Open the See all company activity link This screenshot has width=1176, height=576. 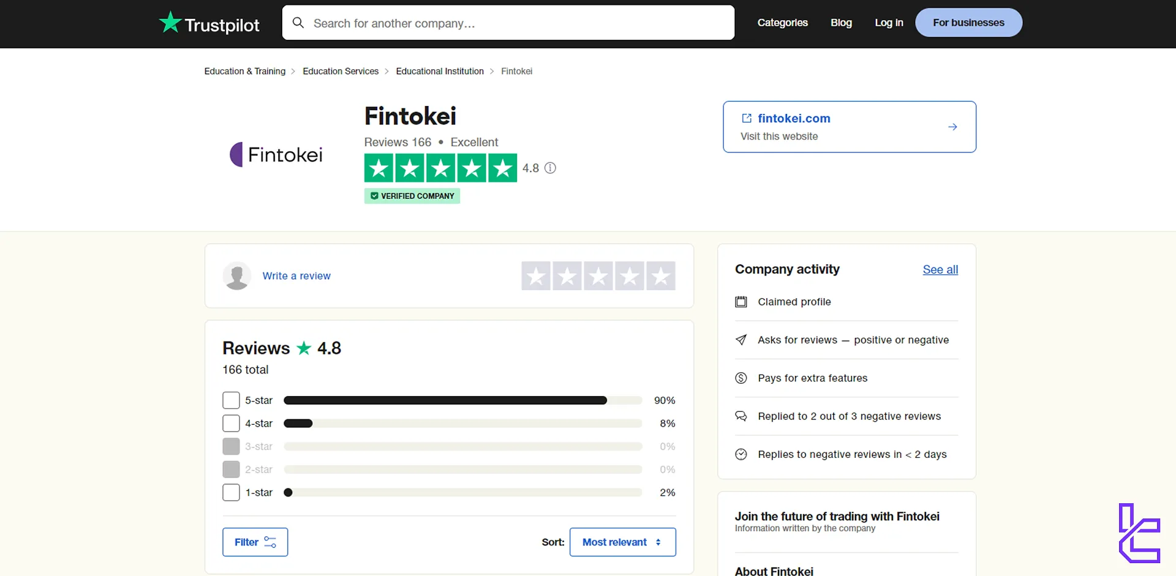940,269
